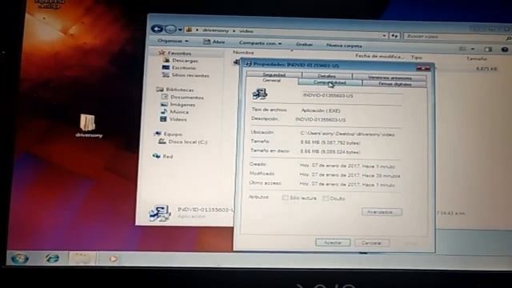Toggle the Sólo lectura checkbox

(285, 198)
